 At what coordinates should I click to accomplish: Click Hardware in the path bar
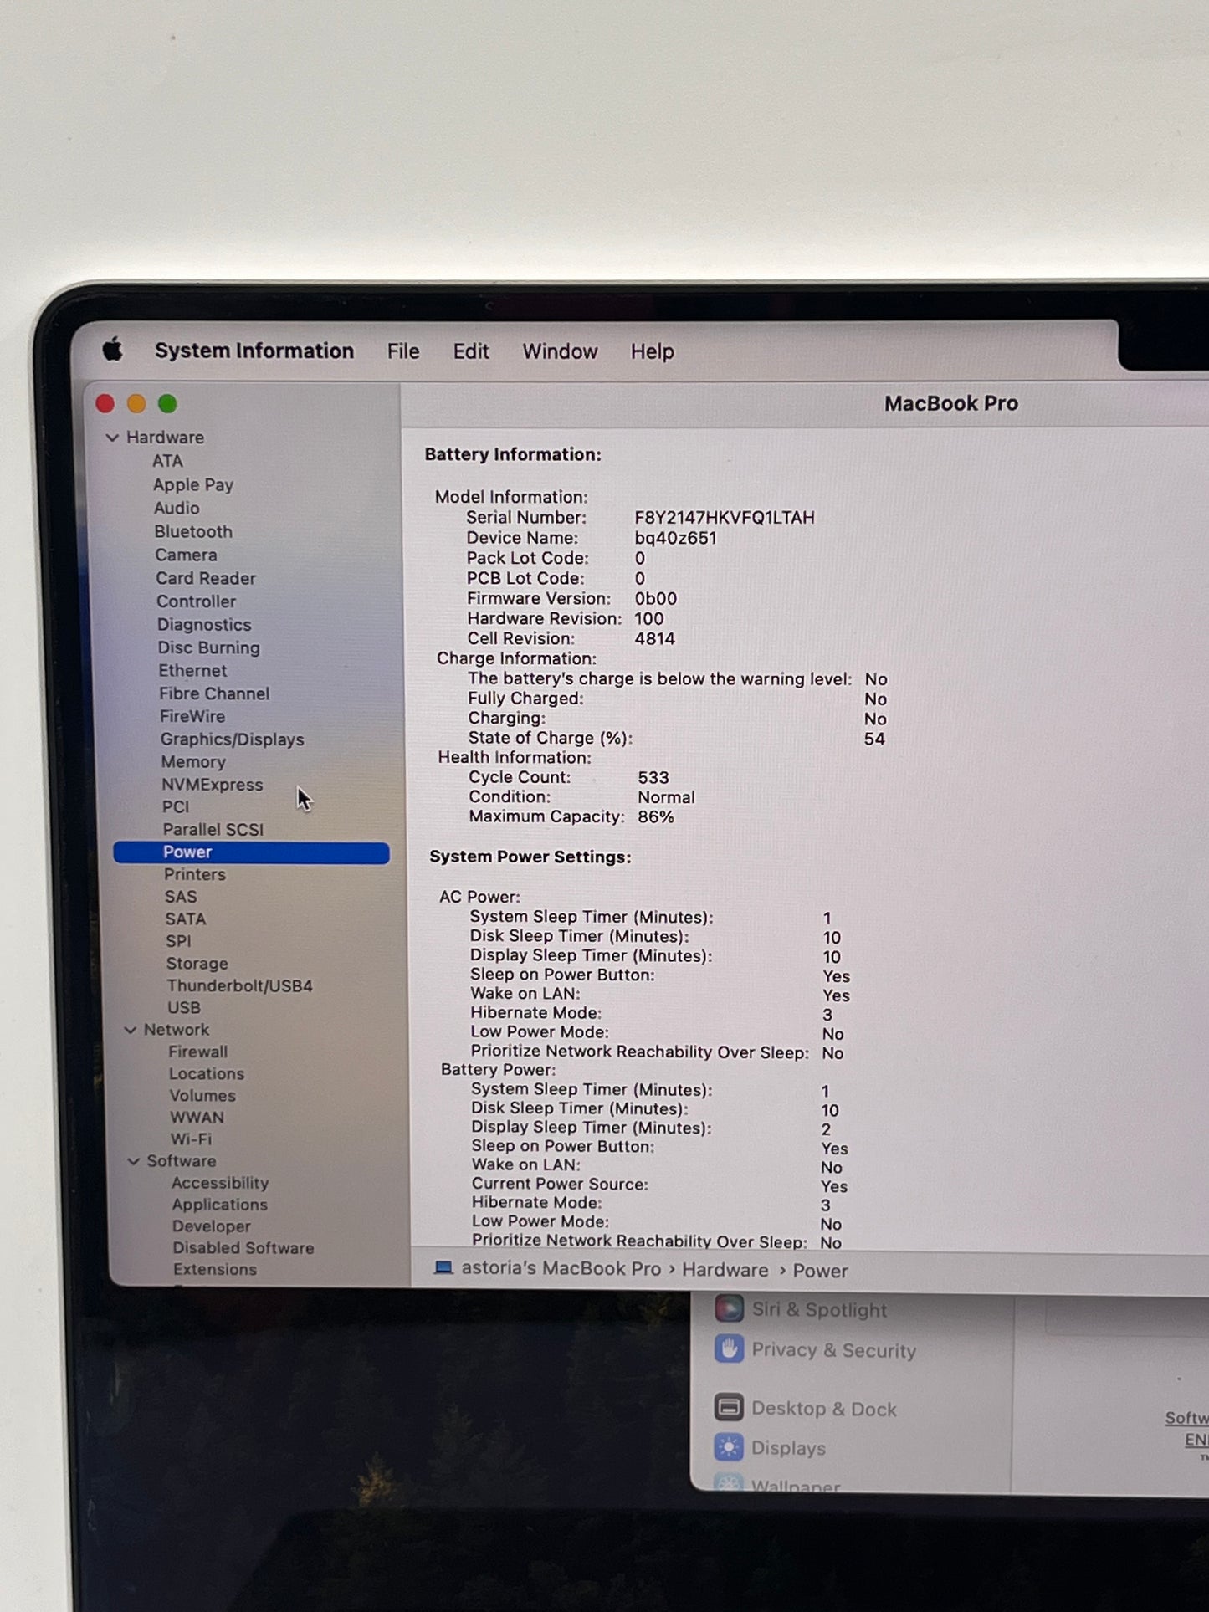tap(725, 1270)
